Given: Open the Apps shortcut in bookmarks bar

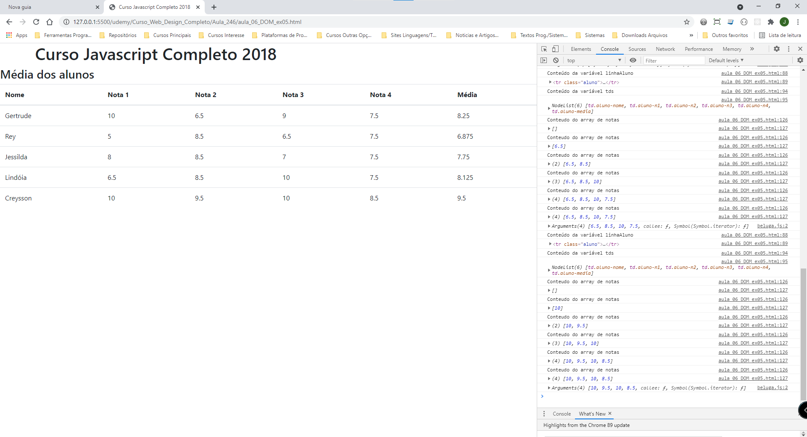Looking at the screenshot, I should pyautogui.click(x=17, y=35).
